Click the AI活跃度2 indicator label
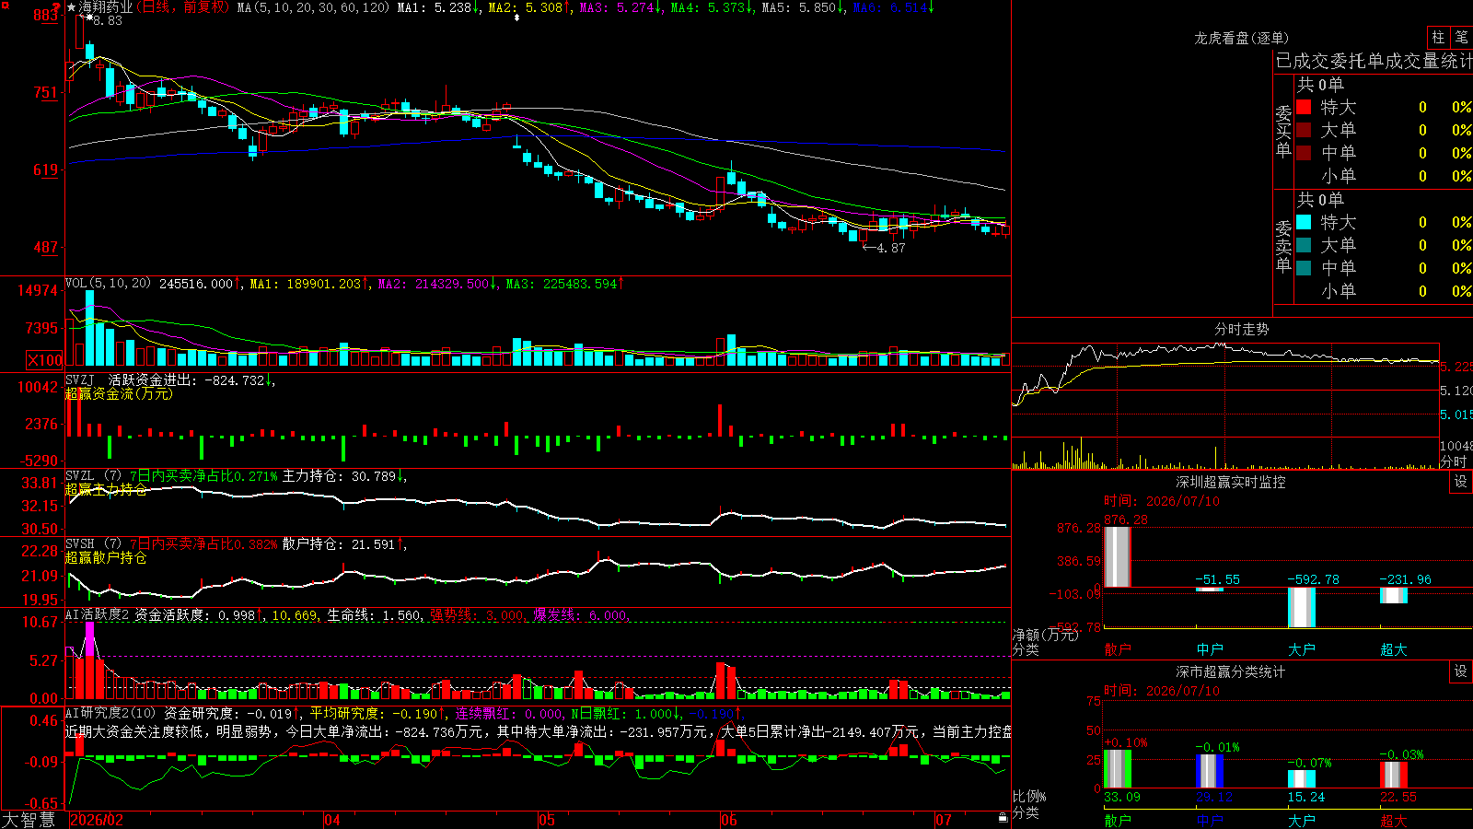 coord(98,614)
